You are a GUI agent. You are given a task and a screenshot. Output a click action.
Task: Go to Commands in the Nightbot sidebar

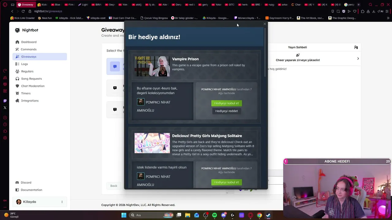click(x=40, y=49)
